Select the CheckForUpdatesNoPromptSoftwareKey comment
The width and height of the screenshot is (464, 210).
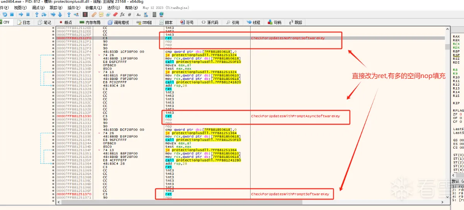288,38
